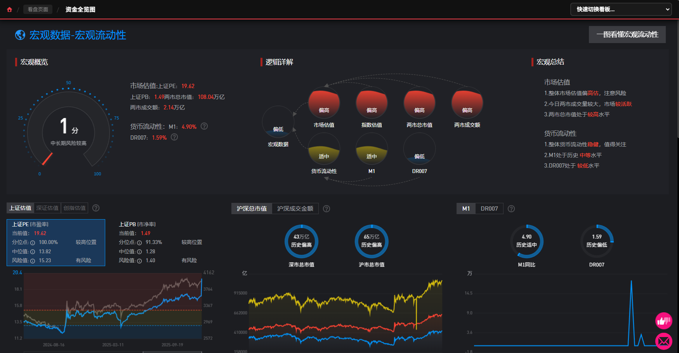Switch to the DR007 tab
Image resolution: width=679 pixels, height=353 pixels.
pos(489,209)
